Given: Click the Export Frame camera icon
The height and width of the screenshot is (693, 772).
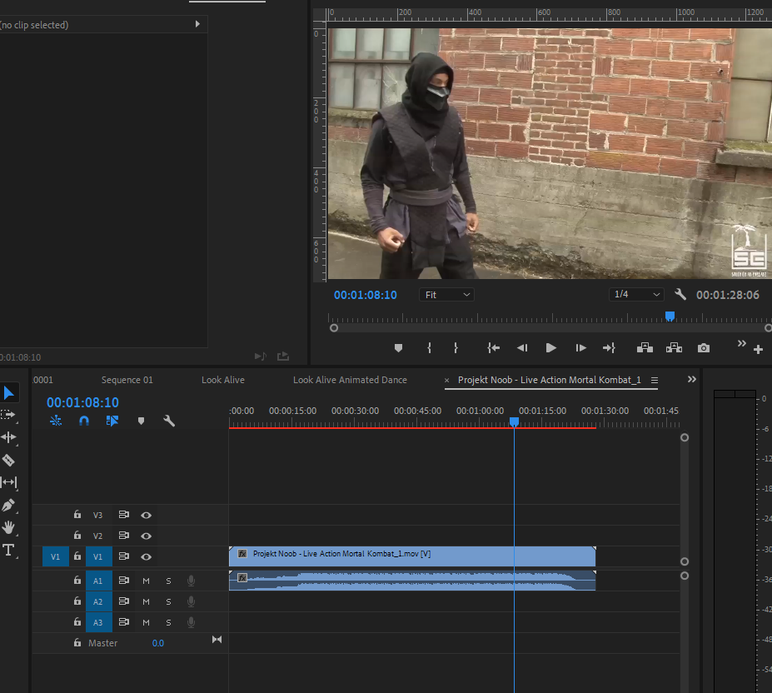Looking at the screenshot, I should 704,348.
